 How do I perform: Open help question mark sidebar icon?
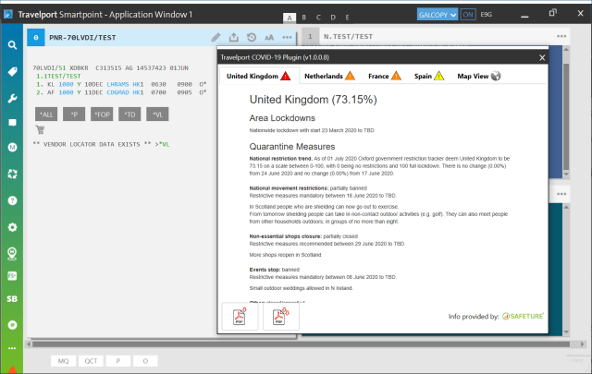pyautogui.click(x=12, y=200)
